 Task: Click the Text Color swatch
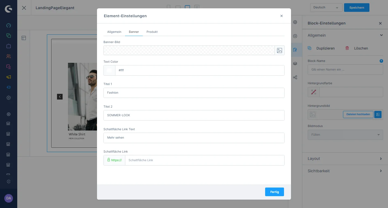[x=109, y=70]
